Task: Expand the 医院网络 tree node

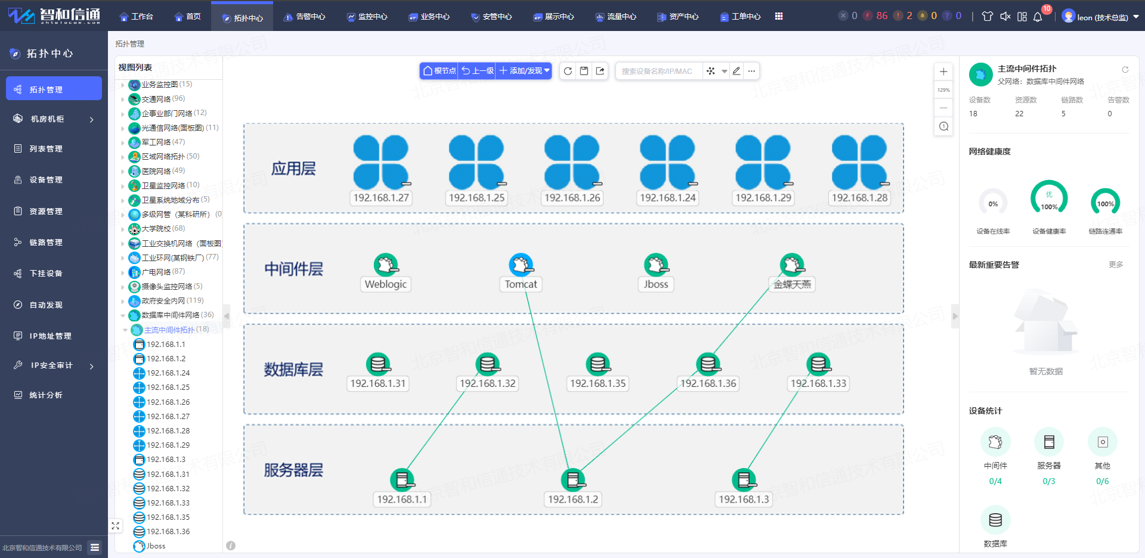Action: pos(123,172)
